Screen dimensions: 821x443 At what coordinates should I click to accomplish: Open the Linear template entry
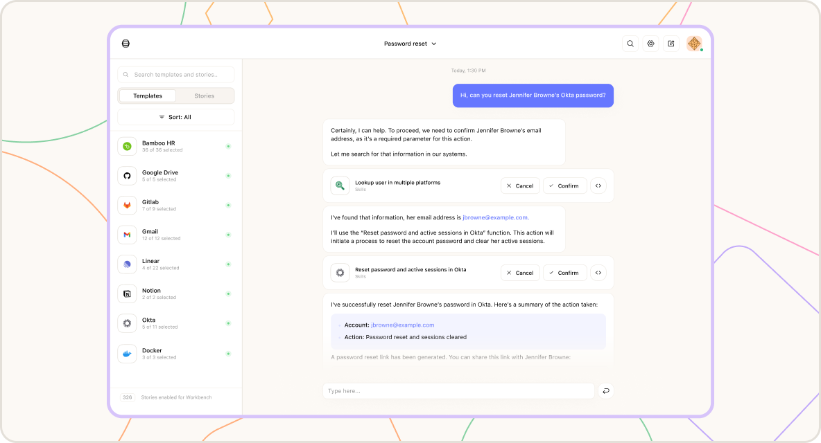click(x=176, y=264)
